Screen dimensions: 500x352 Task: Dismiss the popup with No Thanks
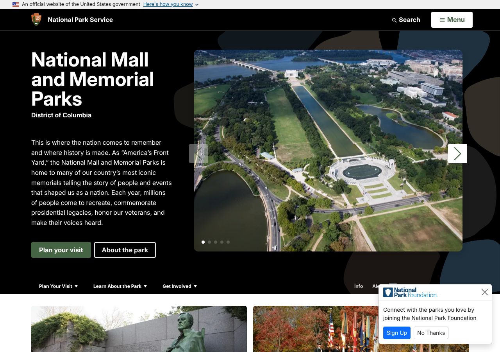pos(431,333)
